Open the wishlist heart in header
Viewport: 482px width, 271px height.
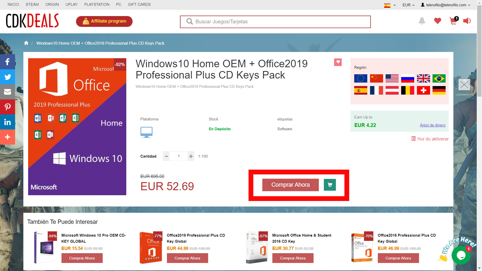pos(438,21)
